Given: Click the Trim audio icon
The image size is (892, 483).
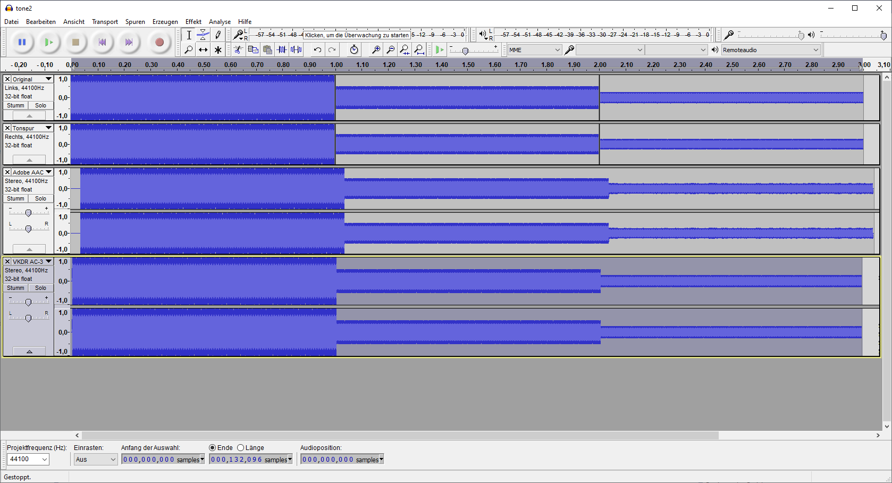Looking at the screenshot, I should 282,50.
